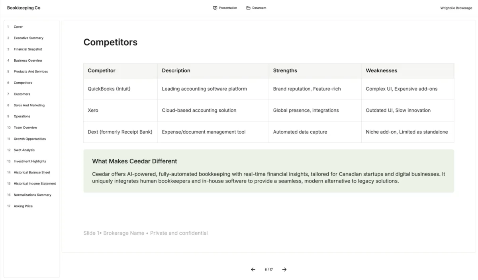Switch to the Presentation tab
This screenshot has height=280, width=478.
225,8
